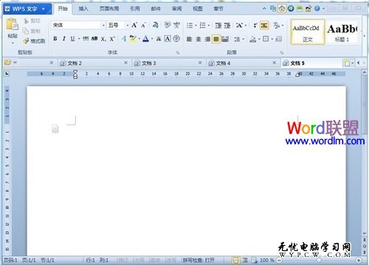Viewport: 369px width, 265px height.
Task: Expand highlight color dropdown arrow
Action: point(139,39)
